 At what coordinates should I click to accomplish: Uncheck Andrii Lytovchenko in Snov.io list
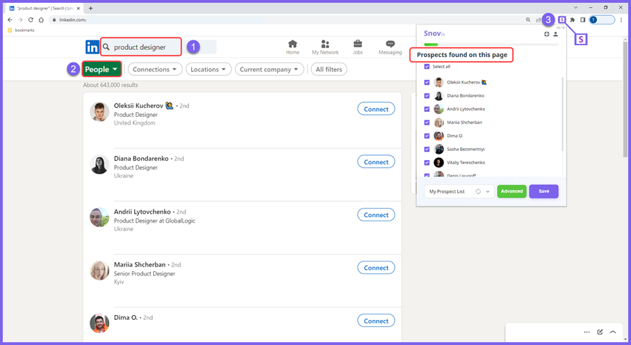(x=427, y=109)
